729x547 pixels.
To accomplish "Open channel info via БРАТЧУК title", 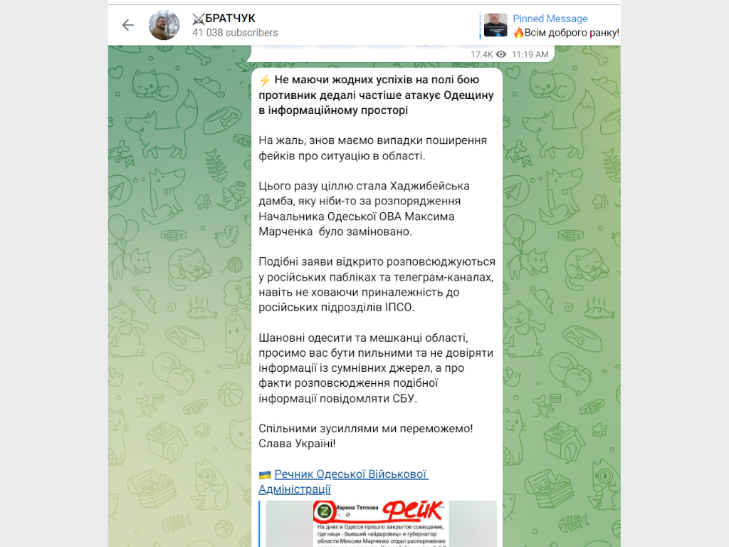I will pos(230,19).
